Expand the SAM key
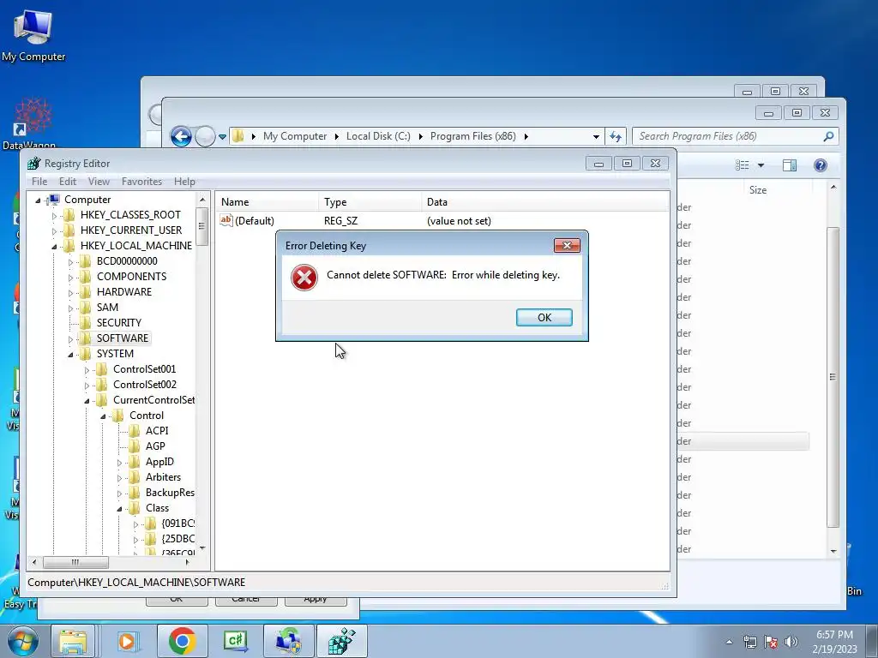Image resolution: width=878 pixels, height=658 pixels. 70,308
